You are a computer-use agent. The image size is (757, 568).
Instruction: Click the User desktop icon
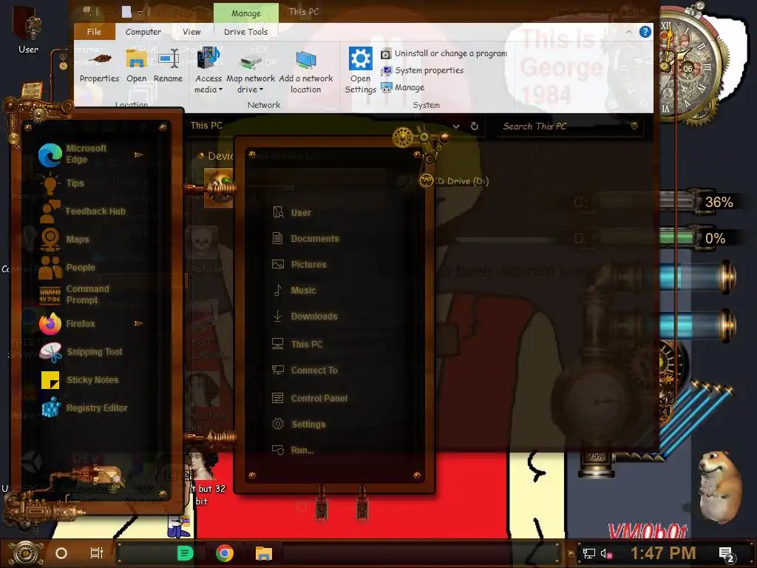(x=28, y=29)
